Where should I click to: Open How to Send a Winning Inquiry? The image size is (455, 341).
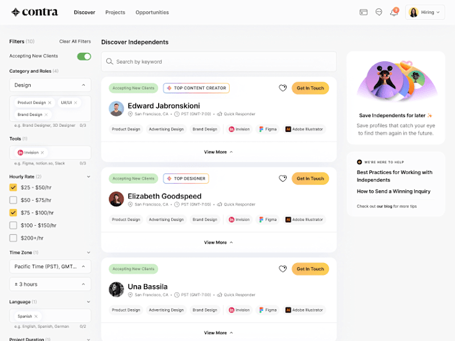[394, 192]
